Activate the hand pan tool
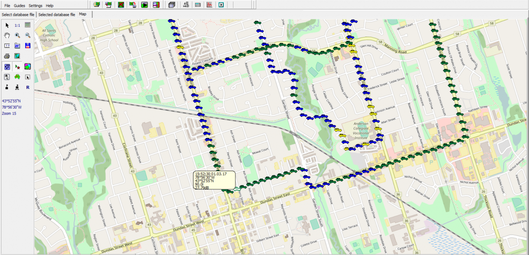The image size is (529, 255). 7,35
